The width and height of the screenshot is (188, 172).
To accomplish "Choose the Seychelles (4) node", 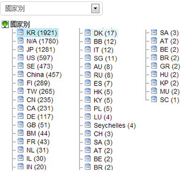I will click(x=115, y=125).
